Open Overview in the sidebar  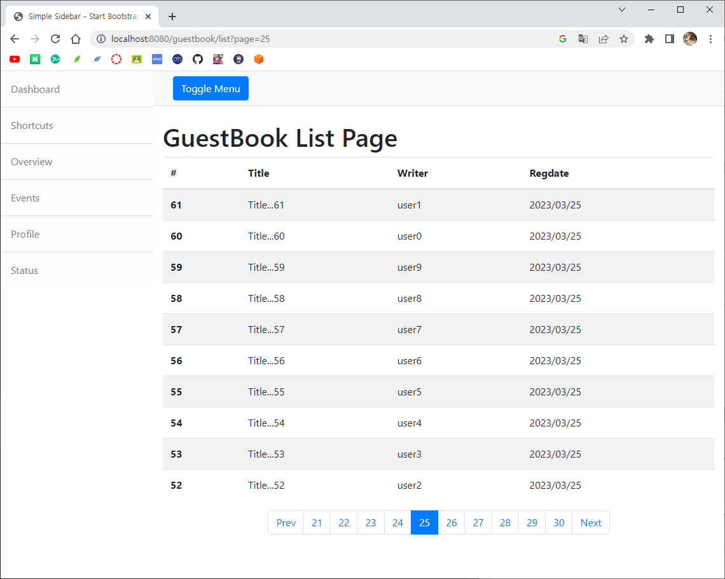coord(77,161)
